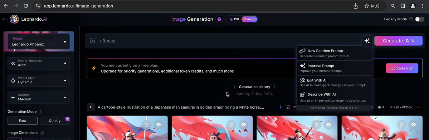Screen dimensions: 429x140
Task: Open the browser profile avatar icon
Action: pyautogui.click(x=413, y=6)
